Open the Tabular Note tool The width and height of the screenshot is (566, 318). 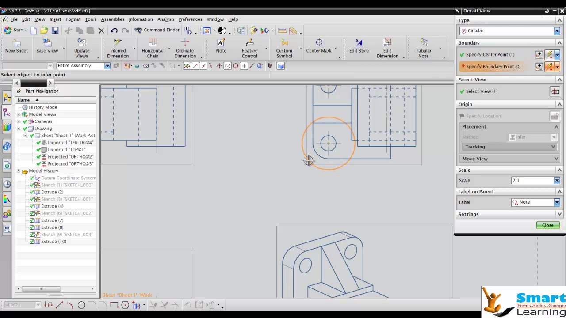tap(424, 48)
